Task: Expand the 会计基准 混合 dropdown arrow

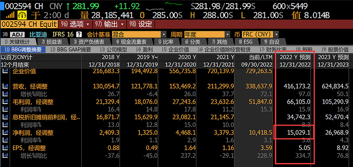Action: (164, 35)
